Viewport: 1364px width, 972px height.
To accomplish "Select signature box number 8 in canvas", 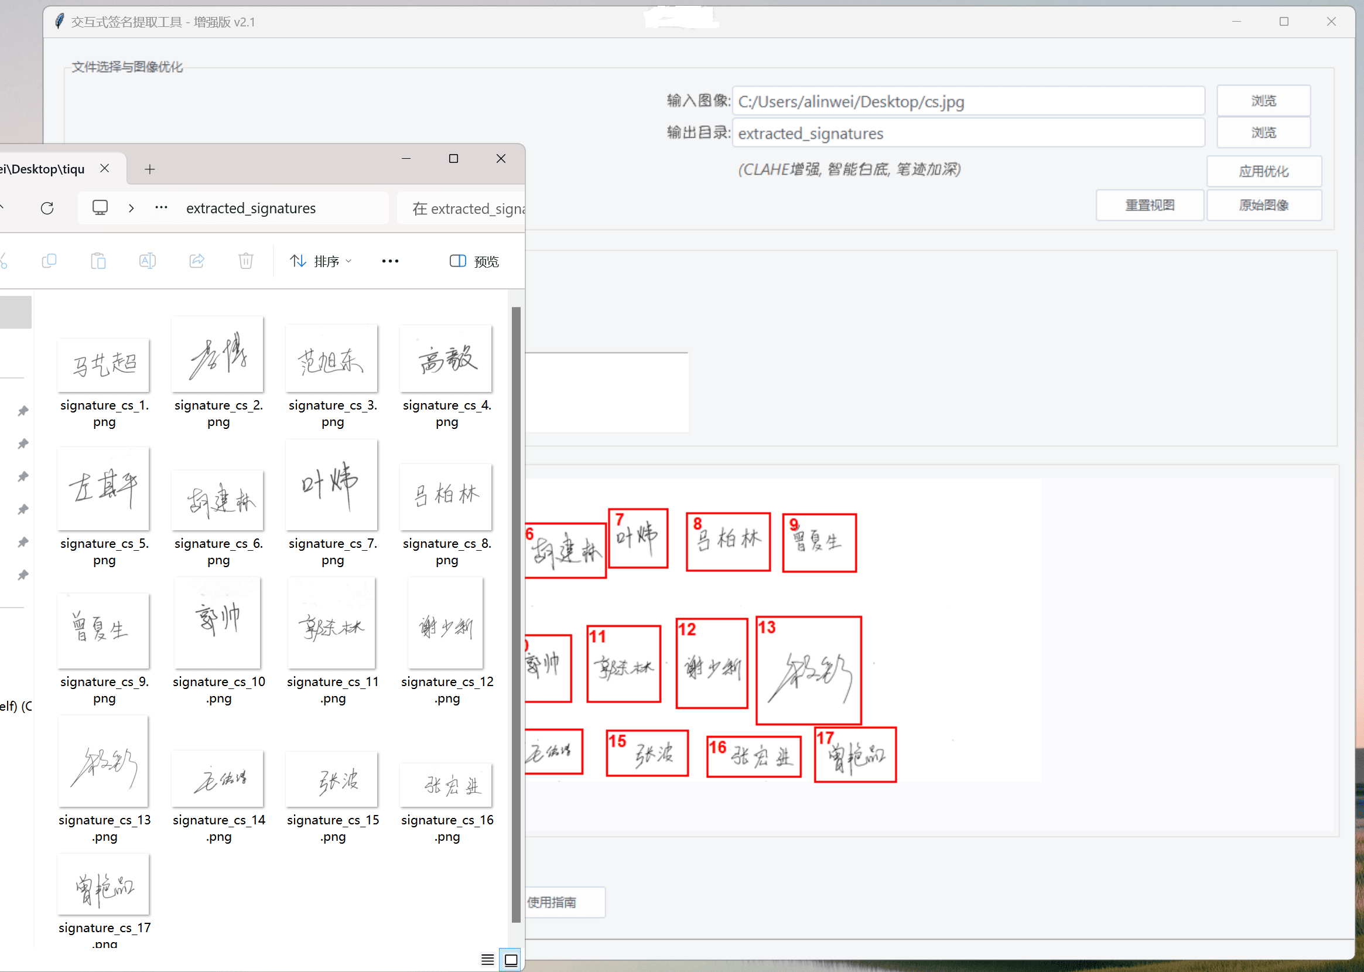I will 727,542.
